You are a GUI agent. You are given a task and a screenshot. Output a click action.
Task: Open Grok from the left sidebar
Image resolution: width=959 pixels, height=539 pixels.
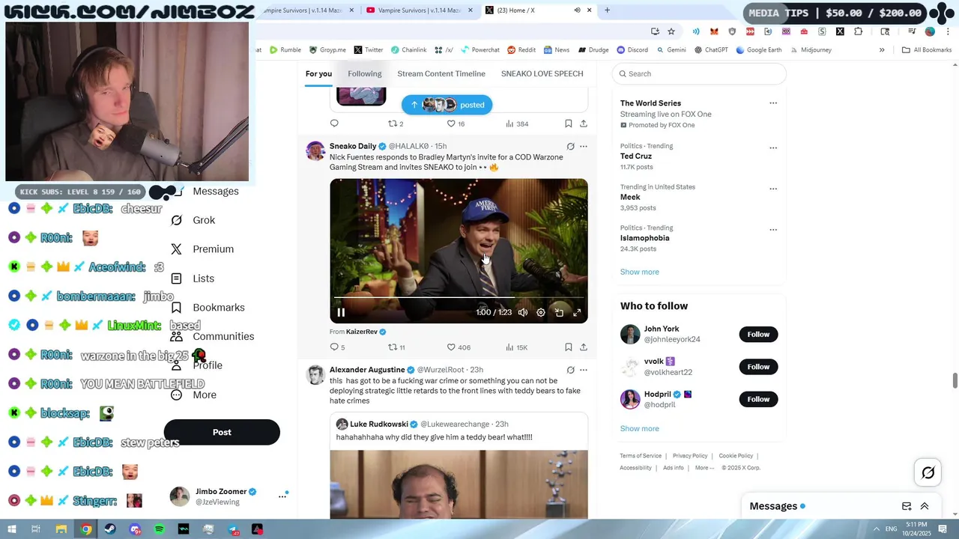pyautogui.click(x=203, y=220)
